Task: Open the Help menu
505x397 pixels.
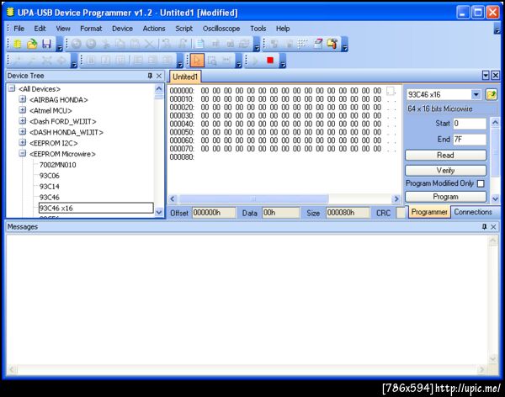Action: [283, 29]
